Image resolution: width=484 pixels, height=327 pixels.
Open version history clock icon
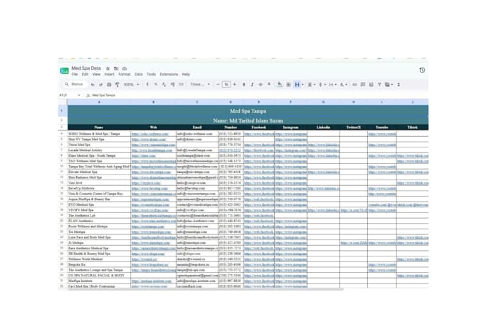[422, 70]
